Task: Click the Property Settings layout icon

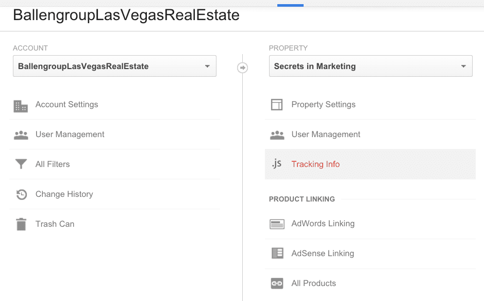Action: [277, 105]
